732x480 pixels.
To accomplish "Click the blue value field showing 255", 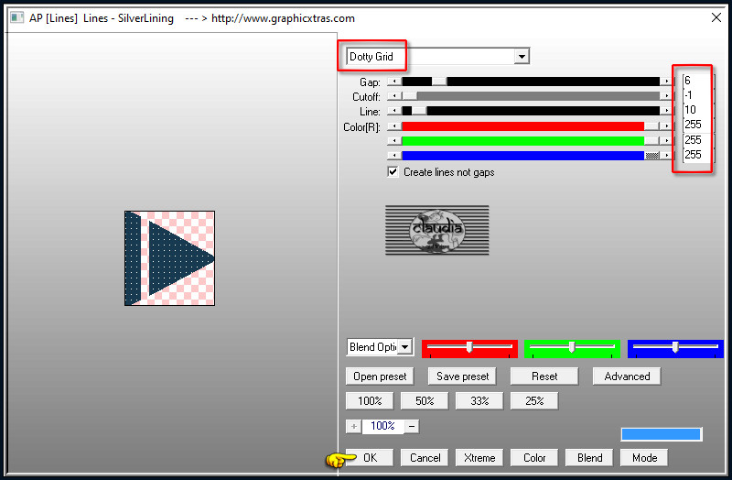I will (x=696, y=155).
